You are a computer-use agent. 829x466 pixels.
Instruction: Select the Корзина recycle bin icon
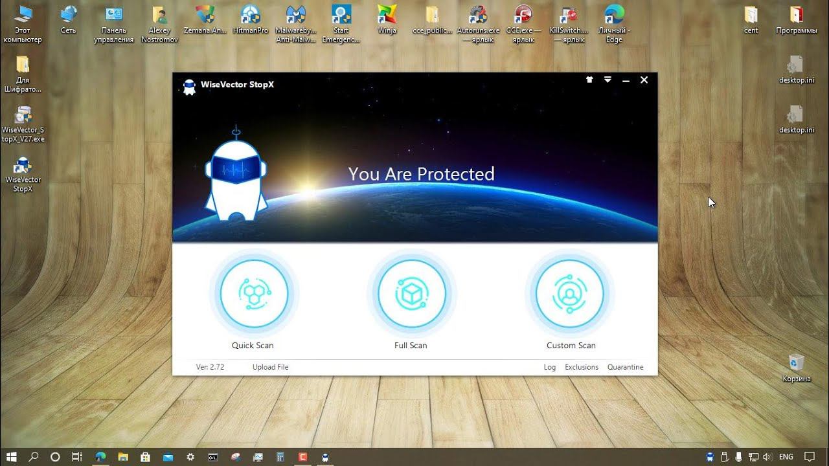coord(797,368)
